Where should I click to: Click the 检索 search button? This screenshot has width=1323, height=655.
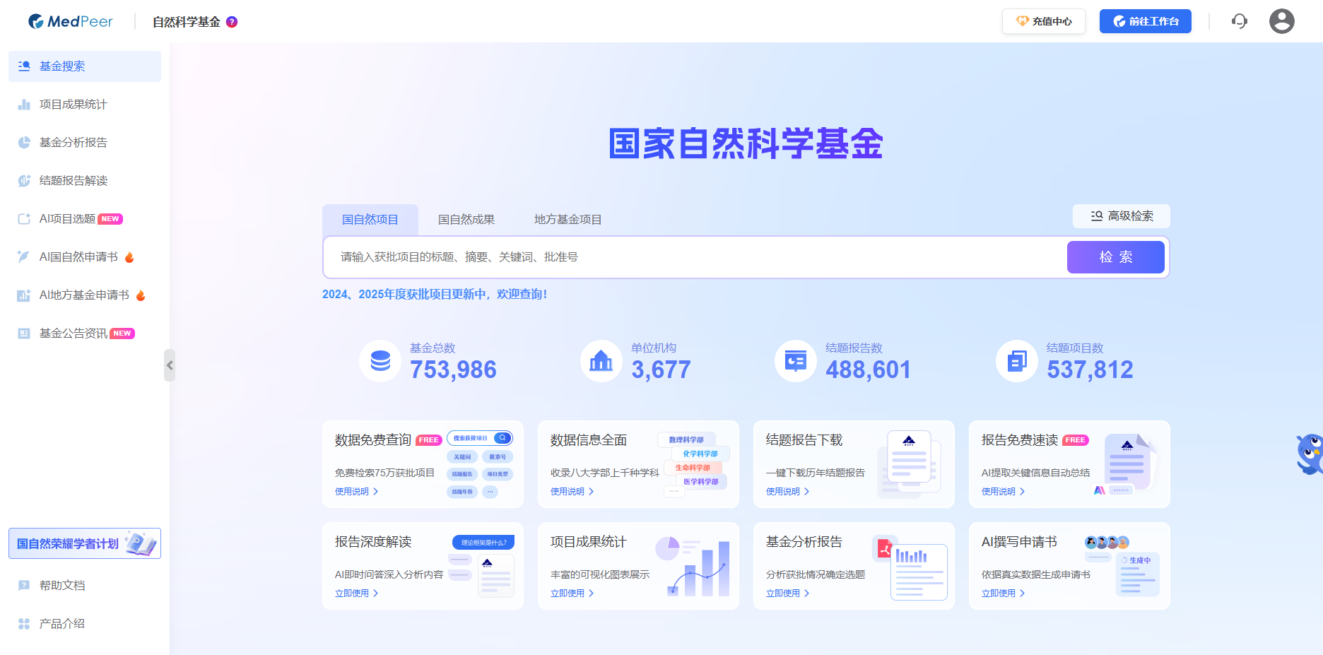click(1115, 257)
